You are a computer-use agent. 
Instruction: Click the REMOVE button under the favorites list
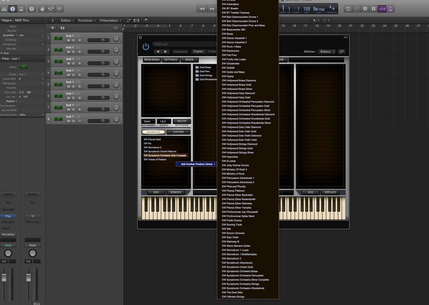pyautogui.click(x=176, y=192)
